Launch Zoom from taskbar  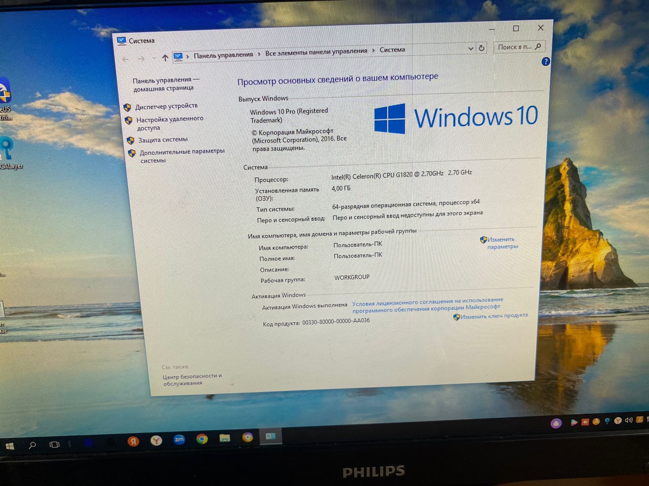click(179, 439)
